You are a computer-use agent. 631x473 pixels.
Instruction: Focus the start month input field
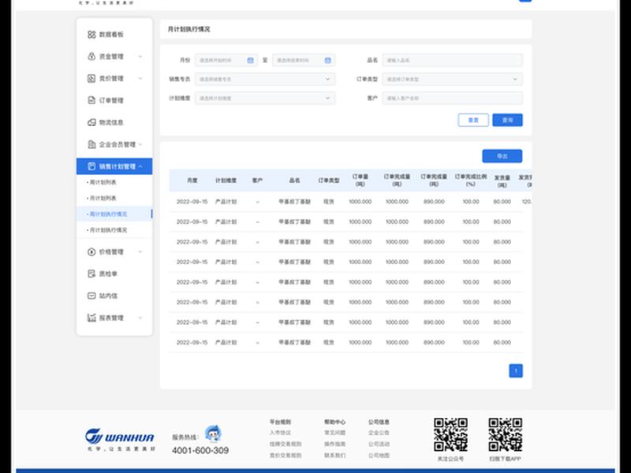[226, 61]
